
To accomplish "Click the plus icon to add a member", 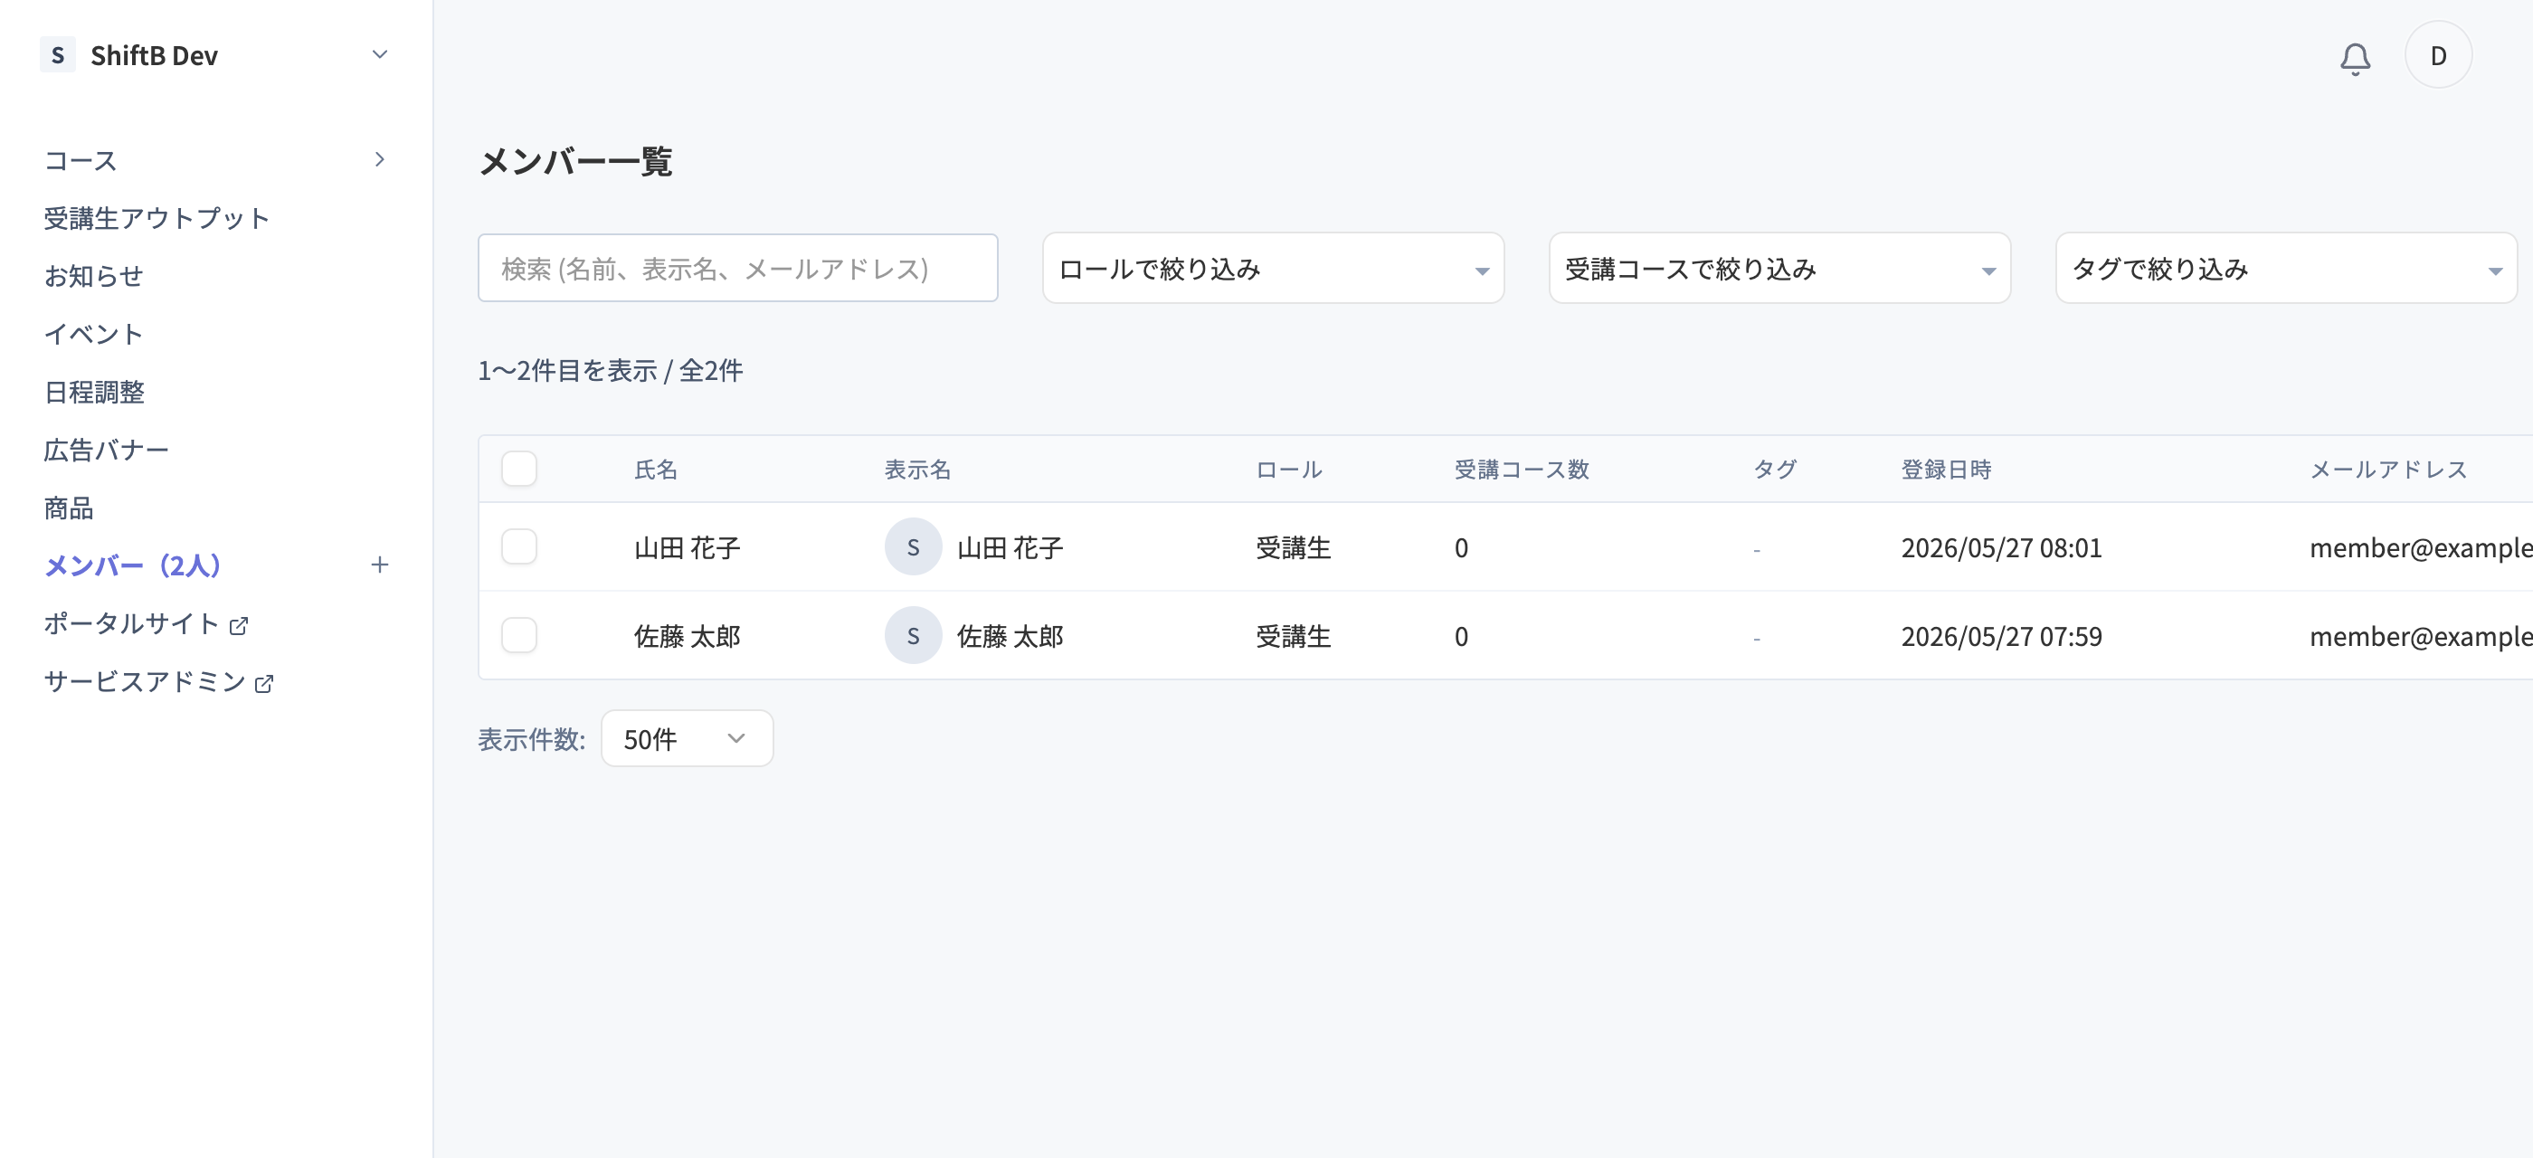I will coord(380,565).
